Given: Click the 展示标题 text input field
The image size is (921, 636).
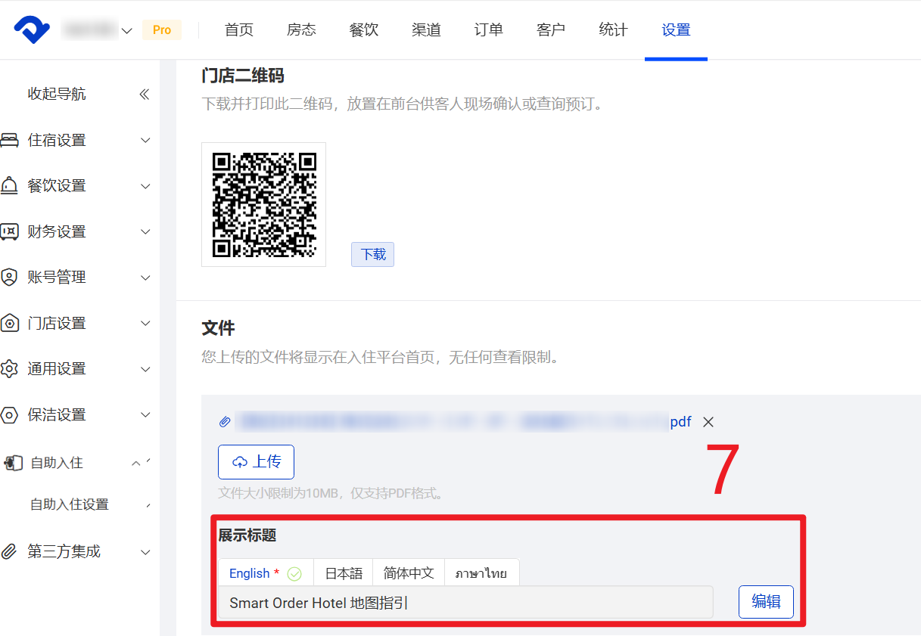Looking at the screenshot, I should 465,603.
